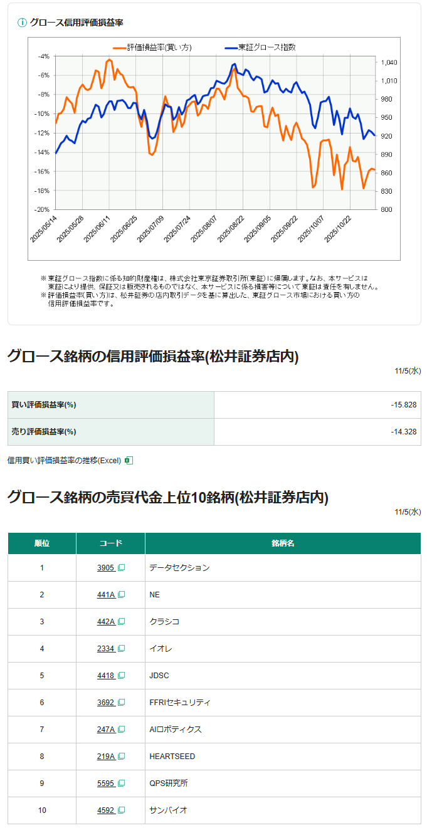Click the copy icon beside code 442A
Screen dimensions: 427x828
tap(122, 622)
